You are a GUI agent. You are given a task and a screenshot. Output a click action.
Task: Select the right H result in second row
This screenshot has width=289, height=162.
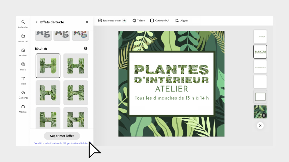click(76, 93)
